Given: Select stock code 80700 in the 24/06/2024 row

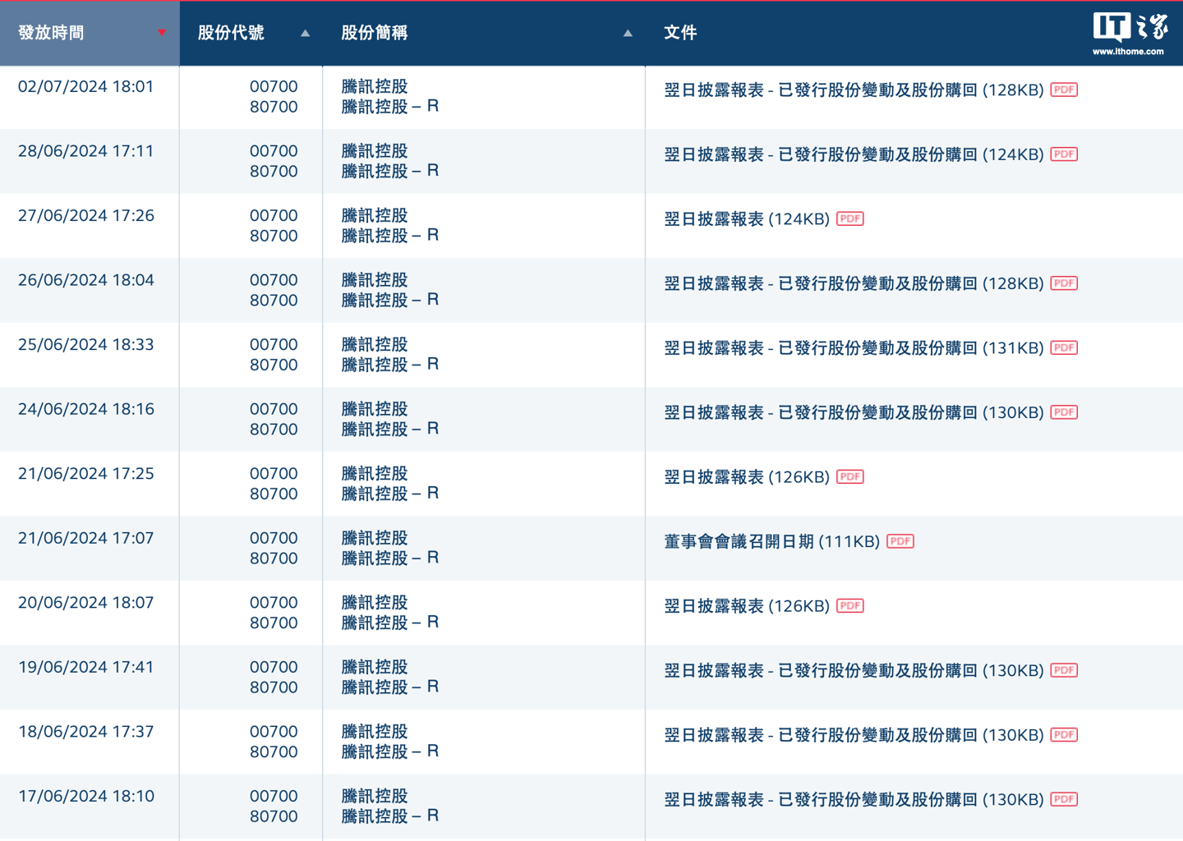Looking at the screenshot, I should [x=274, y=429].
